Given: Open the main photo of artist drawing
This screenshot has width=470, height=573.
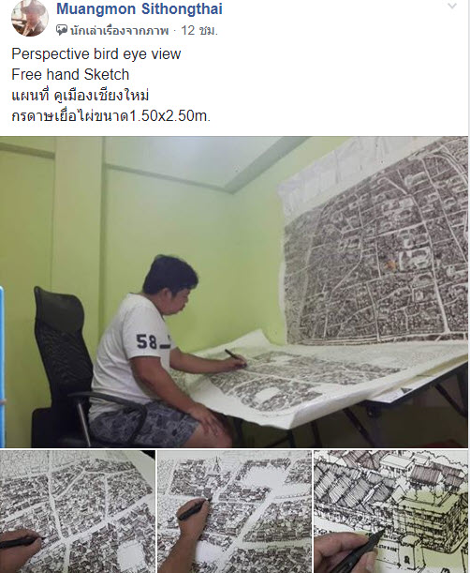Looking at the screenshot, I should point(234,292).
